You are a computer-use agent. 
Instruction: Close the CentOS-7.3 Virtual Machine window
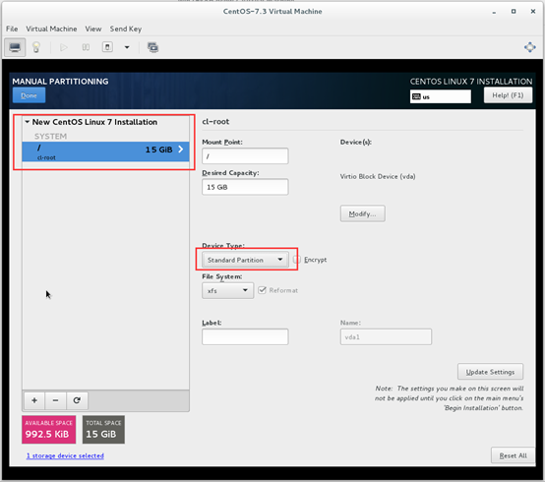point(533,12)
